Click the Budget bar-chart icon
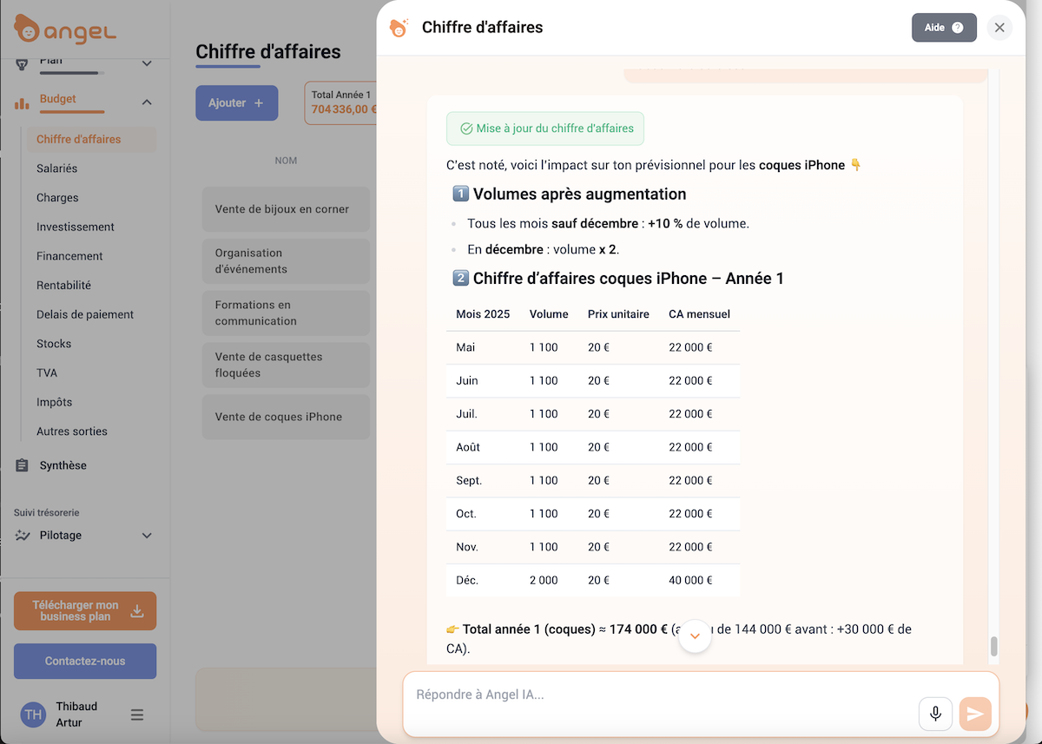The image size is (1042, 744). [21, 102]
